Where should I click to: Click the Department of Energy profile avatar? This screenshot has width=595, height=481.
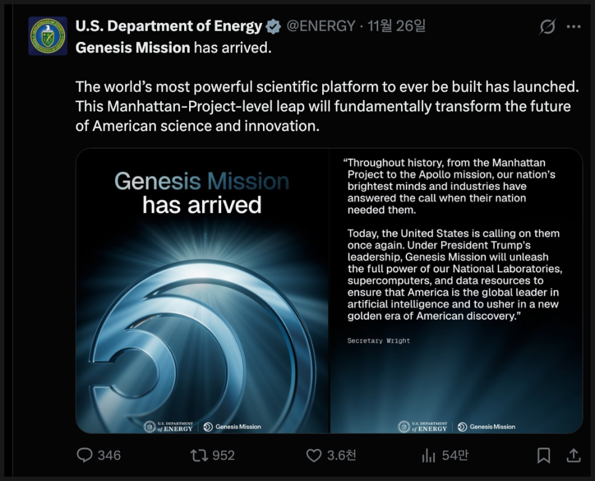click(x=48, y=36)
